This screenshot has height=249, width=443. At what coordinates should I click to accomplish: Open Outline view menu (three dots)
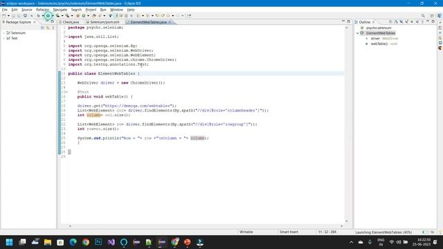[422, 21]
